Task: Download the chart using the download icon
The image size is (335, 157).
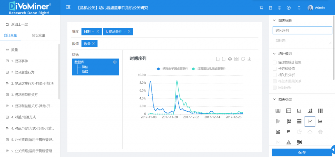Action: pyautogui.click(x=249, y=59)
